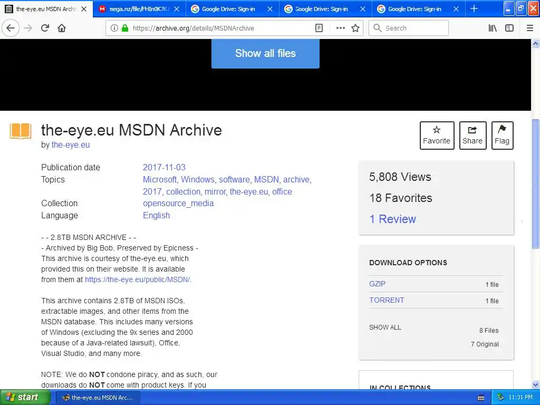Open the English language link
The width and height of the screenshot is (540, 405).
[156, 215]
